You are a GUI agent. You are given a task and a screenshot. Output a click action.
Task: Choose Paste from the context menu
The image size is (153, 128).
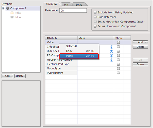pyautogui.click(x=79, y=56)
